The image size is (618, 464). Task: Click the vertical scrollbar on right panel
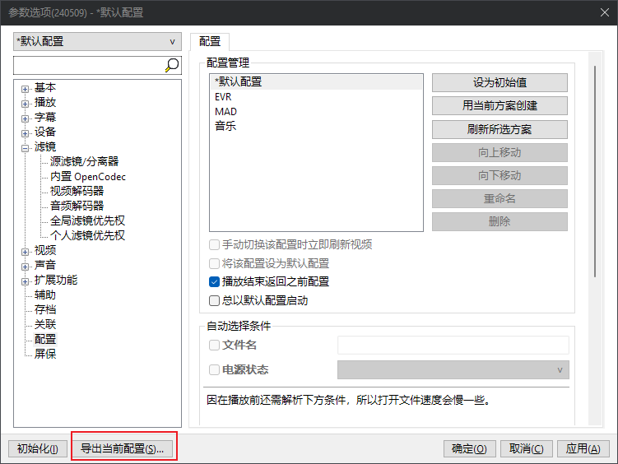point(595,173)
